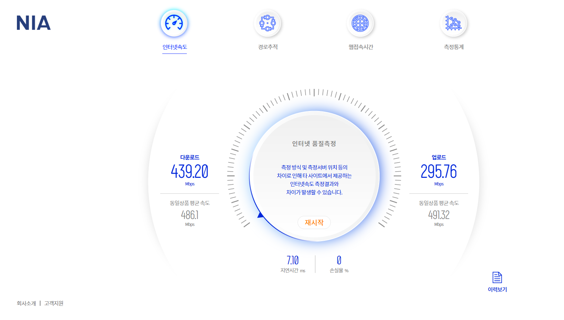
Task: Click the 439.20 download speed value
Action: click(190, 171)
